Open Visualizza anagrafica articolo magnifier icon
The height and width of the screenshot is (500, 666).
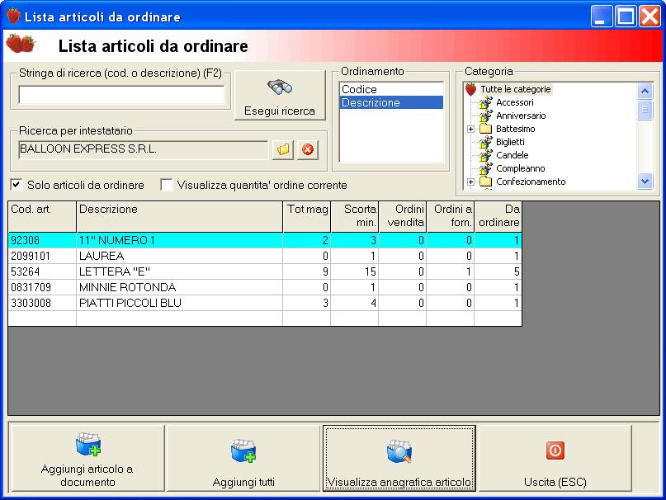tap(399, 451)
